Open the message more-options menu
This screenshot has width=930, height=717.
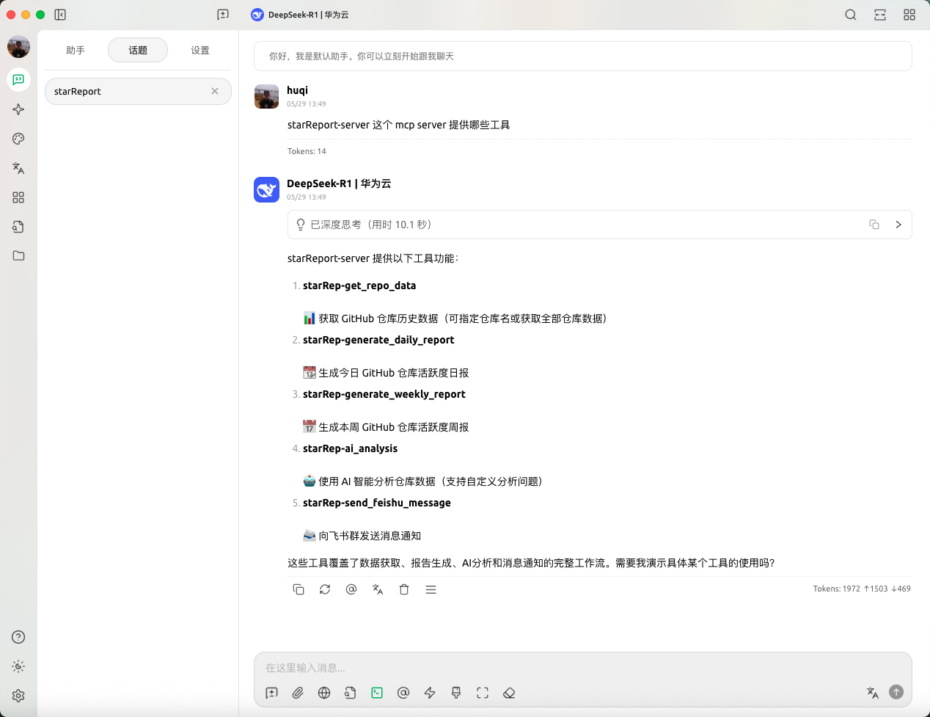tap(431, 589)
